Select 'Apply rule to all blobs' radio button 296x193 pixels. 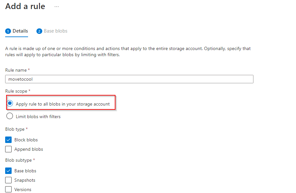pos(10,104)
